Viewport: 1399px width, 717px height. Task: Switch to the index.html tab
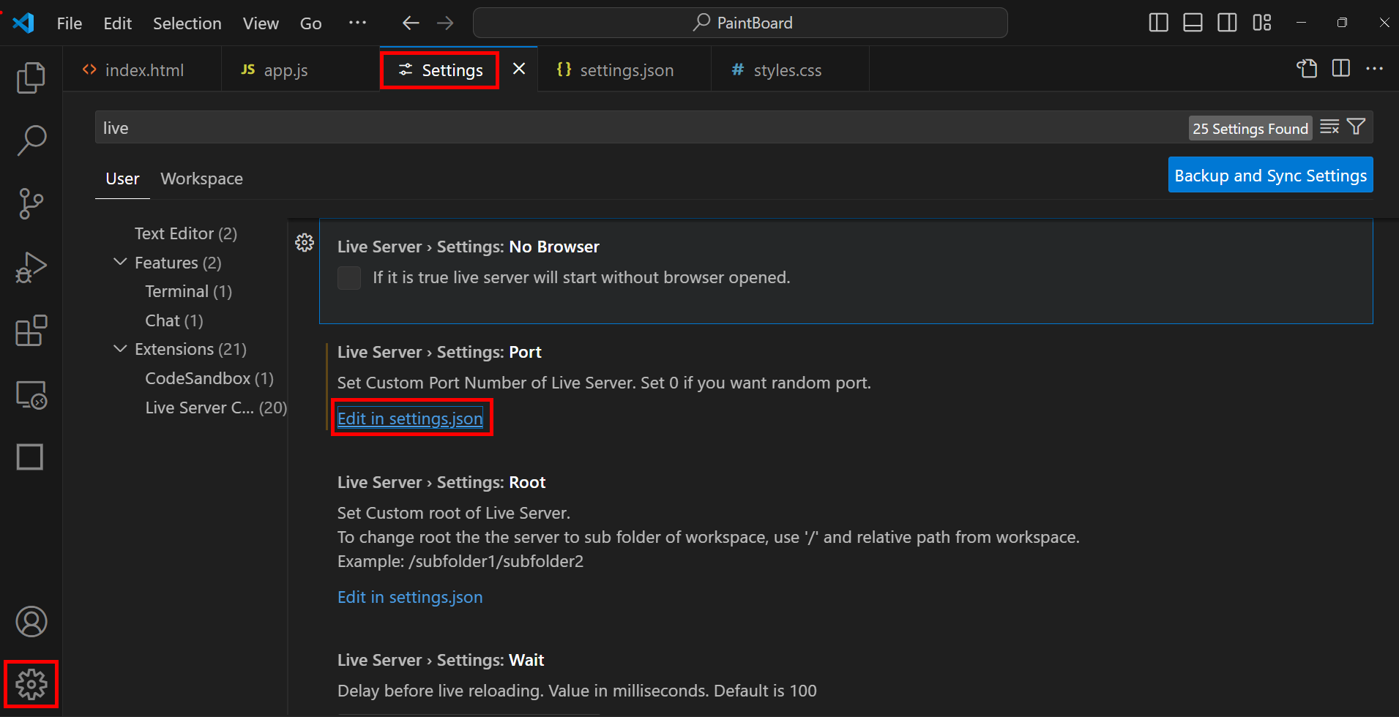tap(142, 70)
